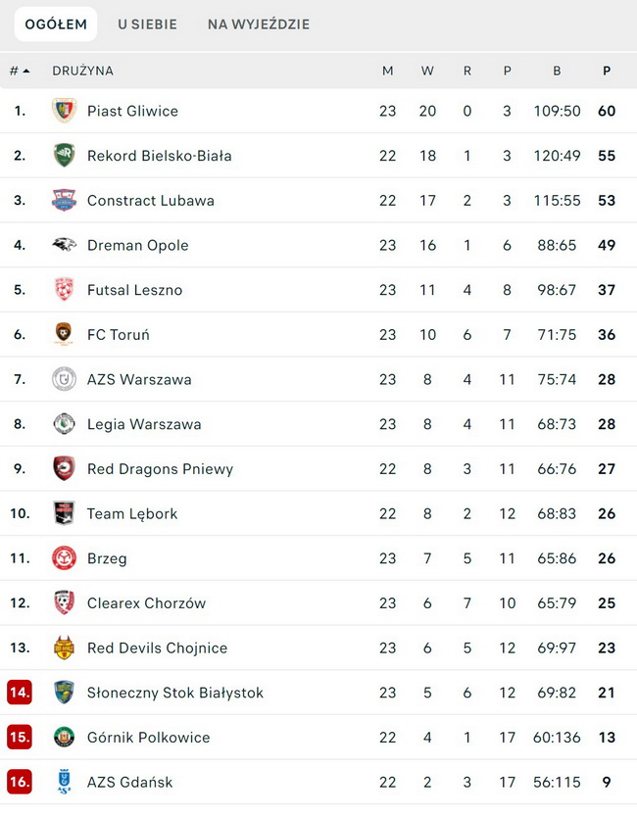Switch to the U SIEBIE tab
Screen dimensions: 637x816
click(x=148, y=24)
